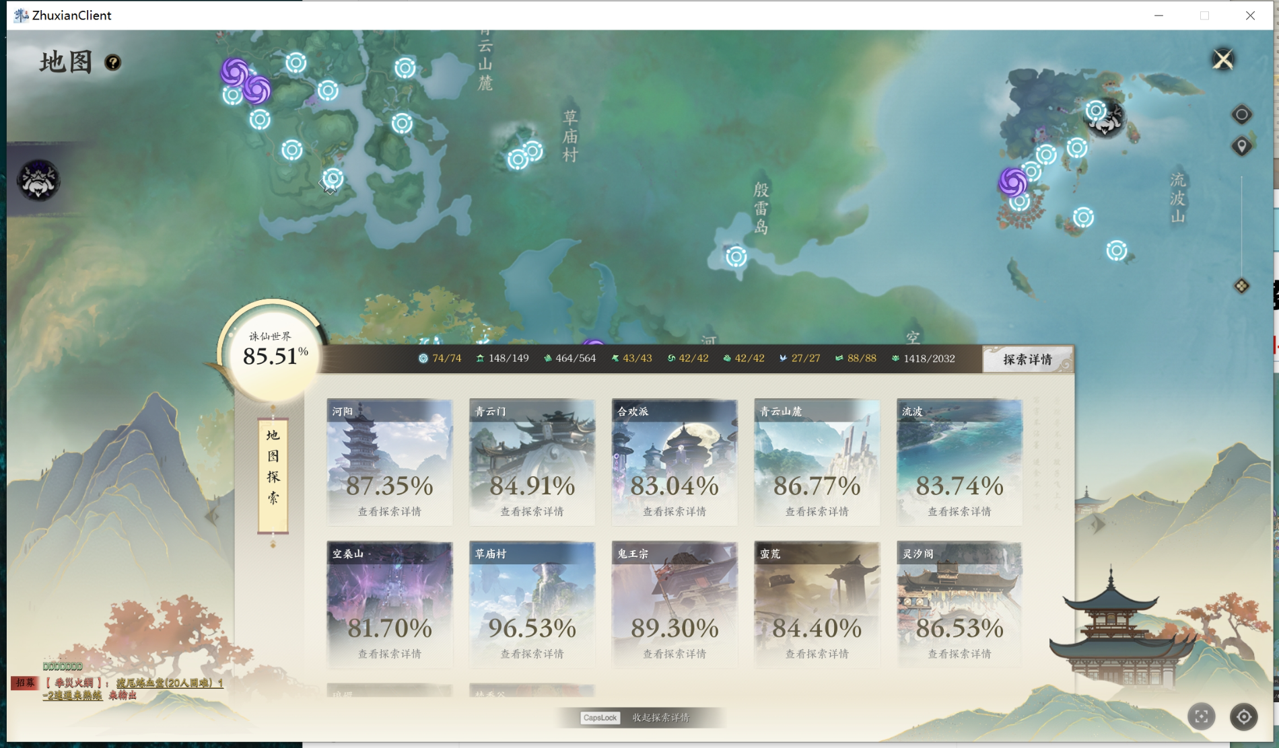Click the 74/74 teleport point counter

point(440,359)
